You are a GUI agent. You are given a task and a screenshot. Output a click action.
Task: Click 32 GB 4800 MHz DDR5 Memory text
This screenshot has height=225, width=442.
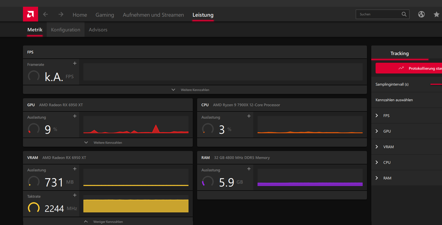point(242,157)
